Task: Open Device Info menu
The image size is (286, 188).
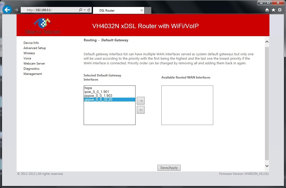Action: [31, 43]
